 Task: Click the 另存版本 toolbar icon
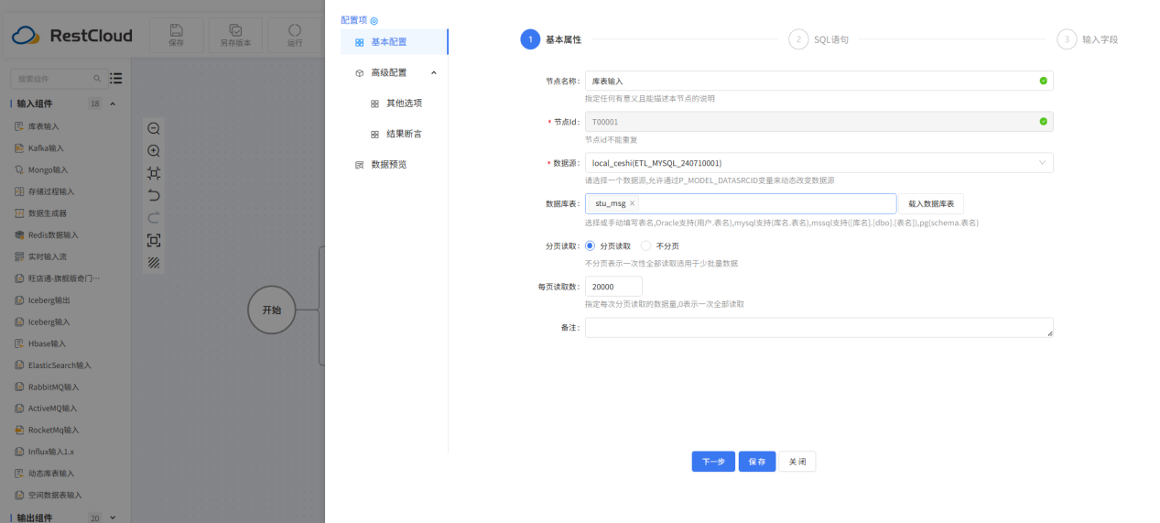[x=235, y=35]
